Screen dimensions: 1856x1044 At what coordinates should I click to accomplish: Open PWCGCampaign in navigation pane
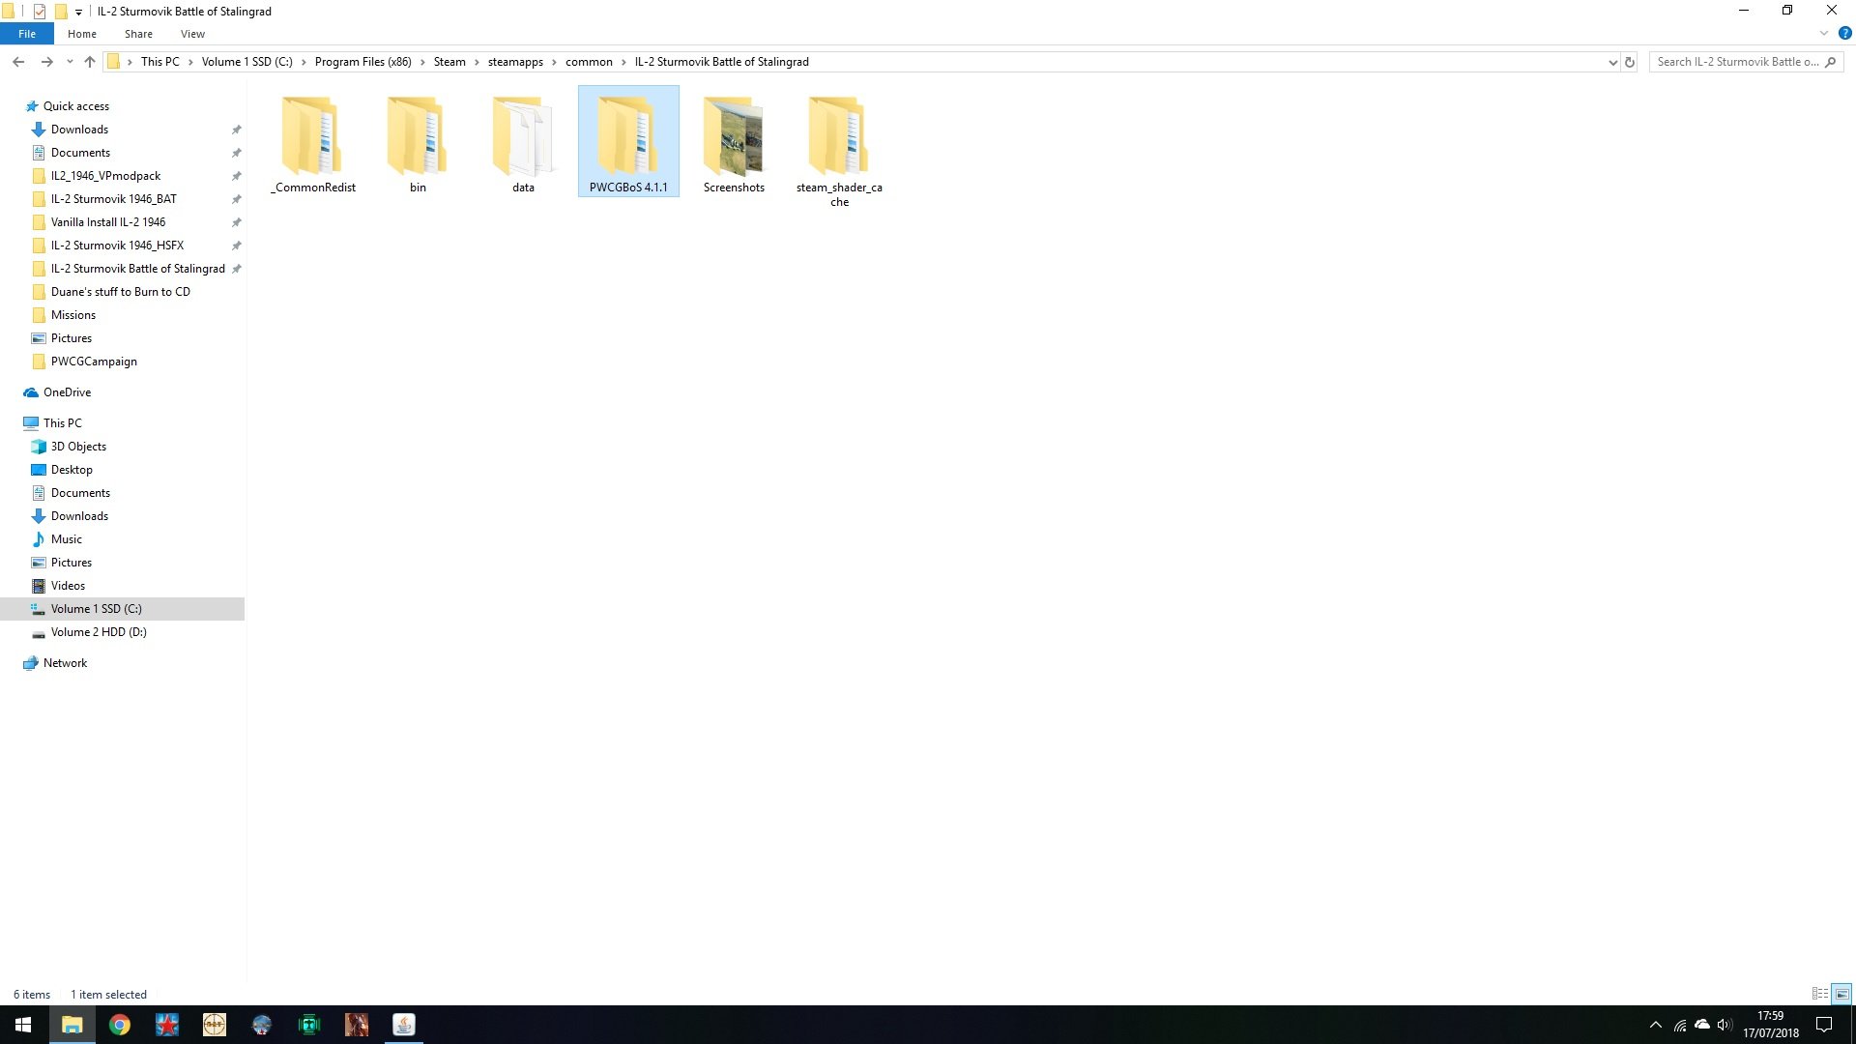click(x=94, y=362)
